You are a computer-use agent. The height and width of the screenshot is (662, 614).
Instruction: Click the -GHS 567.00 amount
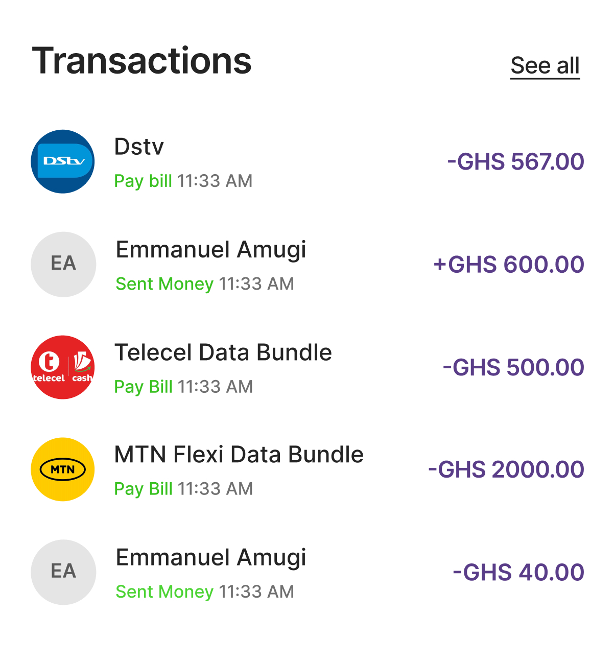pyautogui.click(x=515, y=162)
